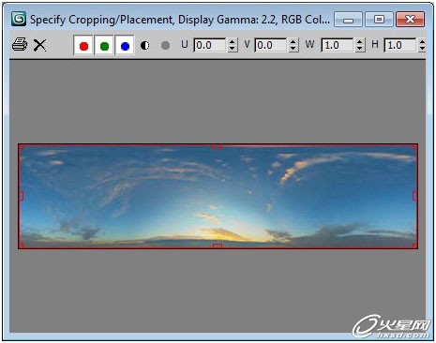Screen dimensions: 436x343
Task: Decrease U value with down spinner
Action: pos(232,49)
